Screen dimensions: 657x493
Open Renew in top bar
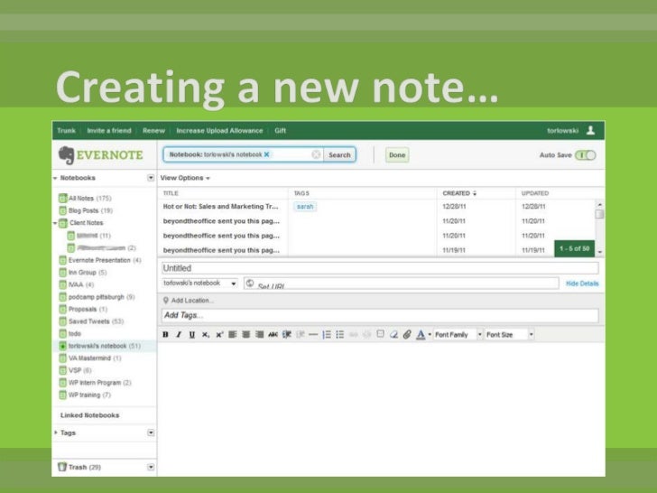[153, 130]
